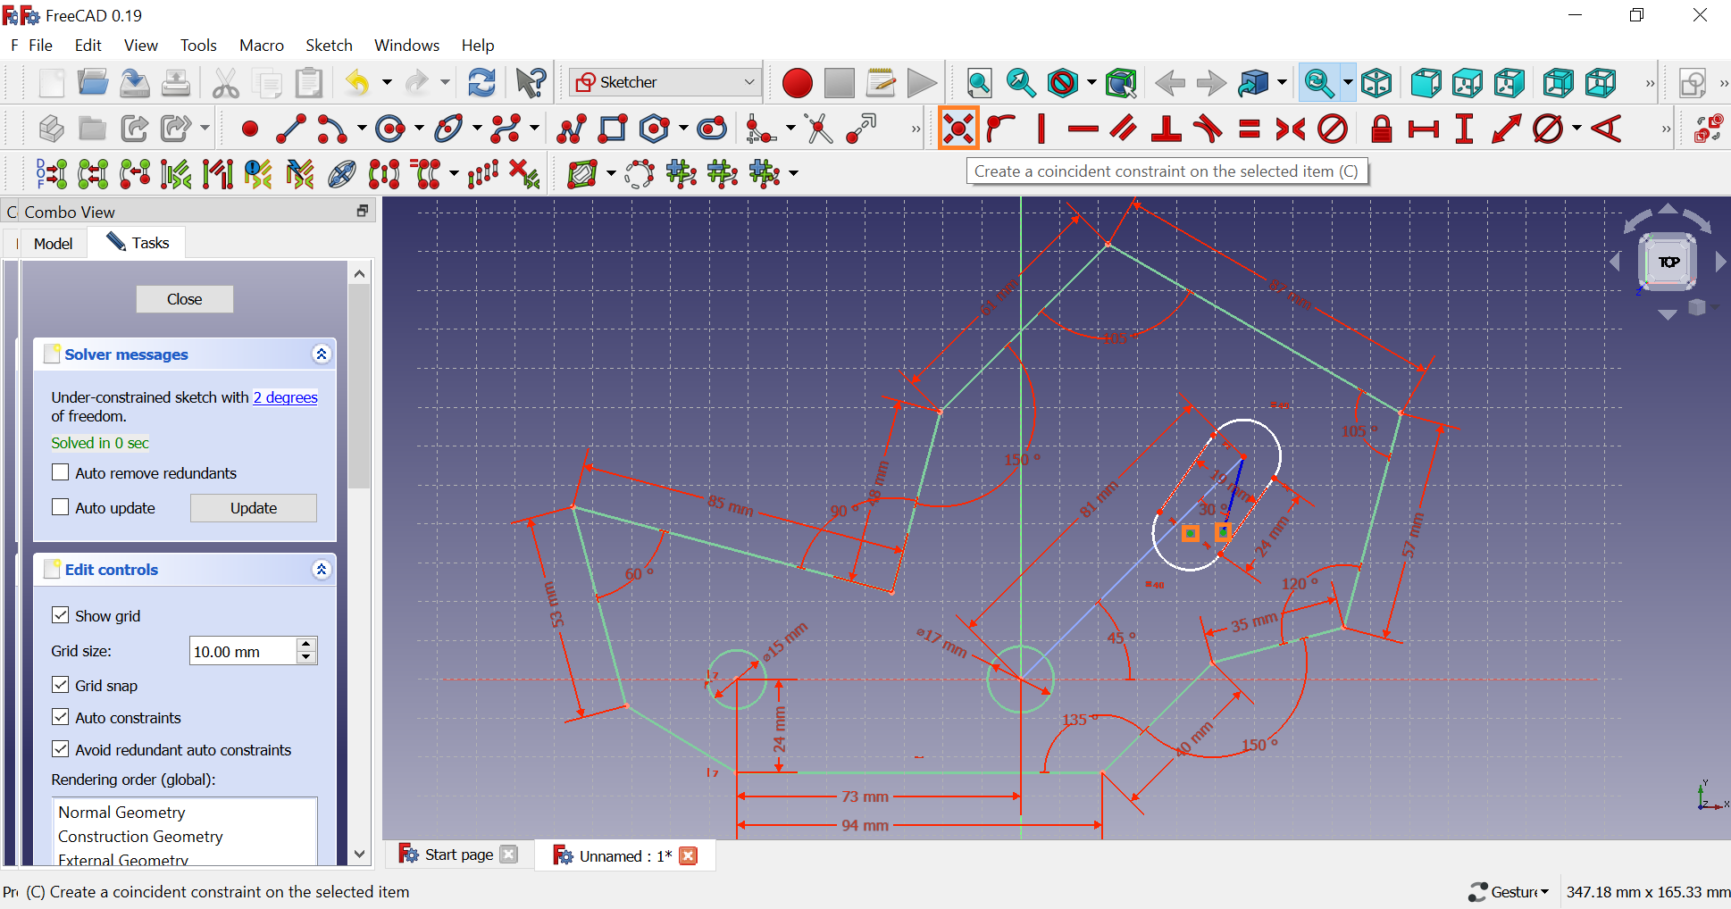This screenshot has width=1731, height=909.
Task: Select the vertical constraint tool
Action: coord(1041,129)
